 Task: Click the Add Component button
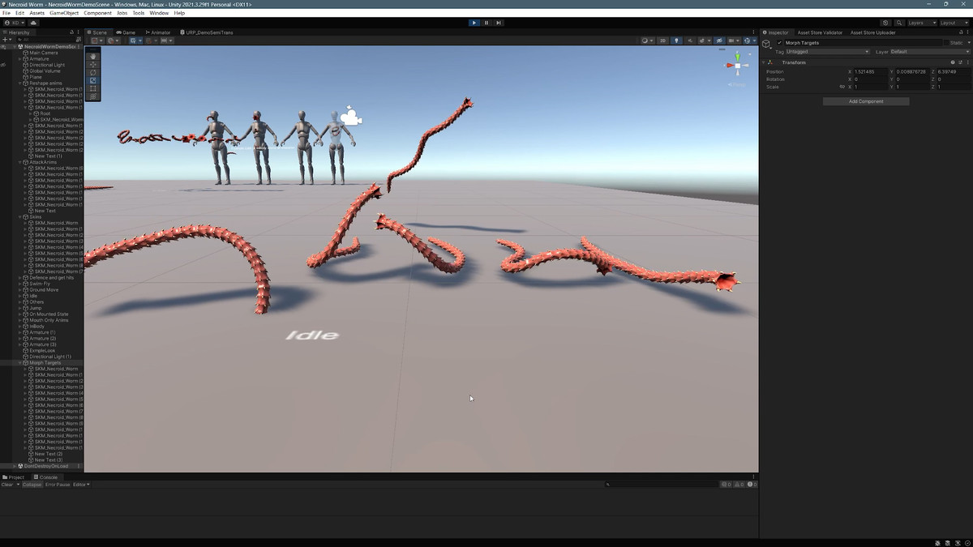coord(865,101)
